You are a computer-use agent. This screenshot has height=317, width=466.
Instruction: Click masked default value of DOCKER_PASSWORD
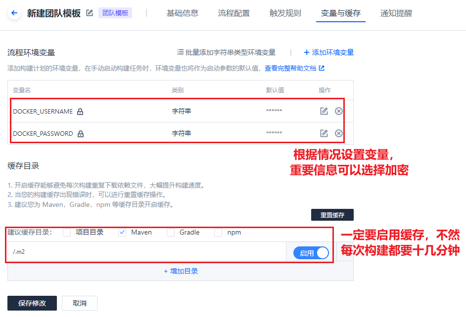click(x=274, y=133)
